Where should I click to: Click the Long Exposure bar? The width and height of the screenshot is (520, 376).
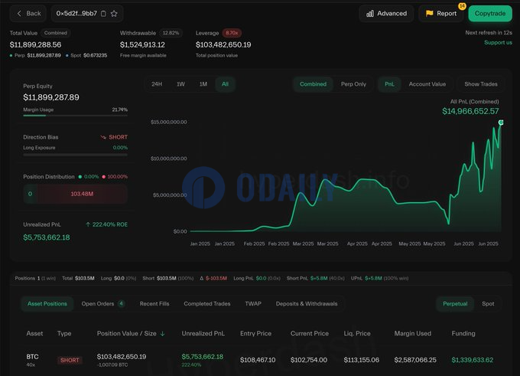(75, 155)
